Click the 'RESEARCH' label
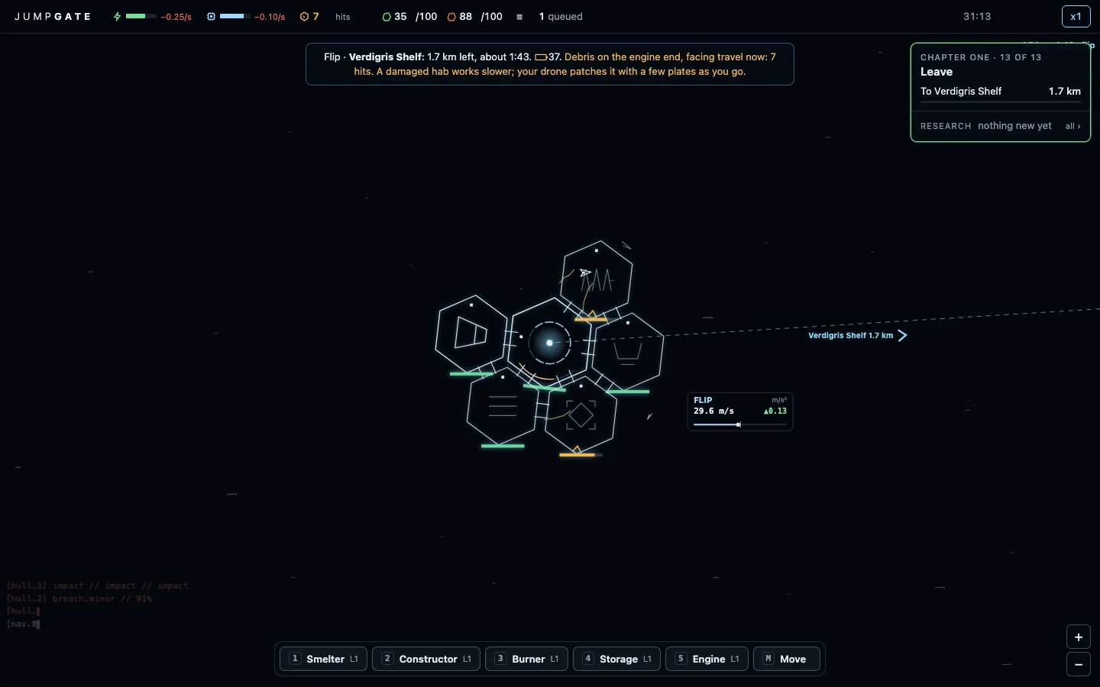Image resolution: width=1100 pixels, height=687 pixels. point(946,126)
